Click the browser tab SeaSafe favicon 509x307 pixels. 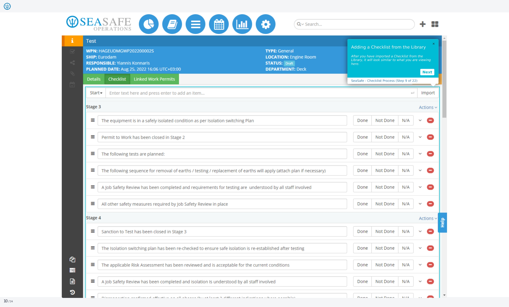point(7,6)
